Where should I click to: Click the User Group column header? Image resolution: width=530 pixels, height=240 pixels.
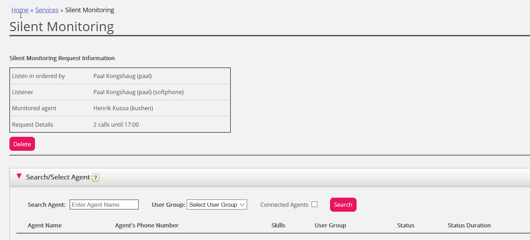pyautogui.click(x=330, y=225)
